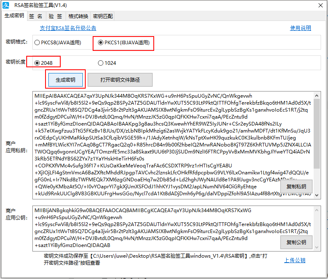328x279 pixels.
Task: Choose 2048 key length
Action: click(43, 63)
